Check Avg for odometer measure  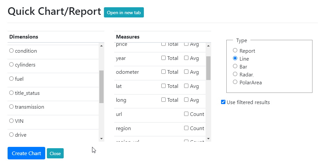(x=186, y=72)
